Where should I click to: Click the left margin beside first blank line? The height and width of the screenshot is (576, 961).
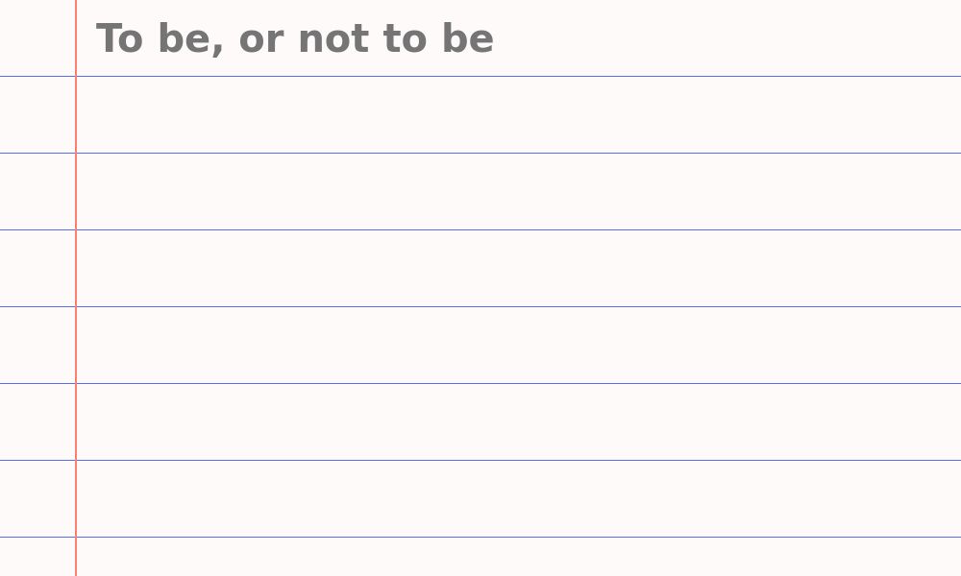[37, 115]
